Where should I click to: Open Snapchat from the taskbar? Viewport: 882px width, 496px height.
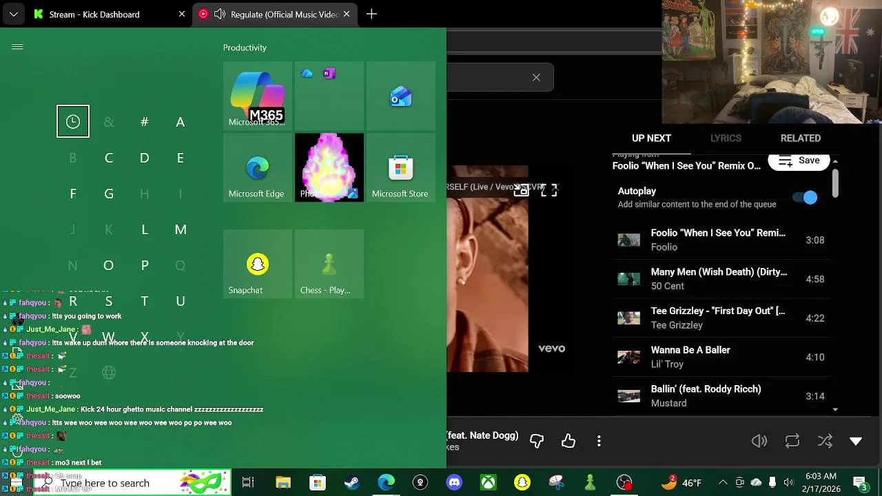[x=522, y=482]
